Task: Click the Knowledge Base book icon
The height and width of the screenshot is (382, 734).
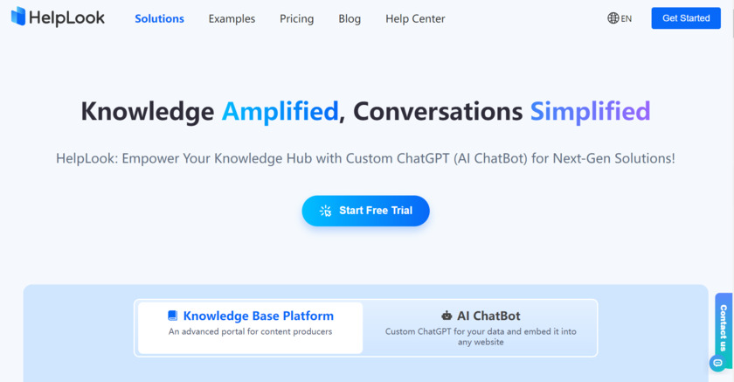Action: [173, 316]
